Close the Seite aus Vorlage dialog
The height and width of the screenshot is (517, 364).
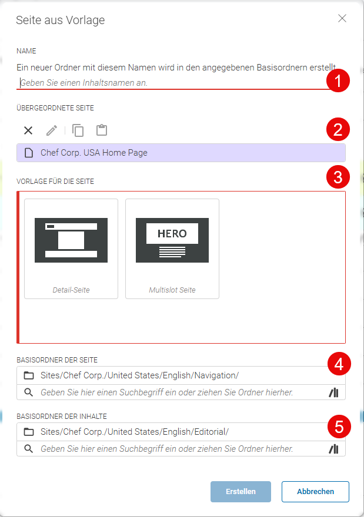tap(342, 18)
